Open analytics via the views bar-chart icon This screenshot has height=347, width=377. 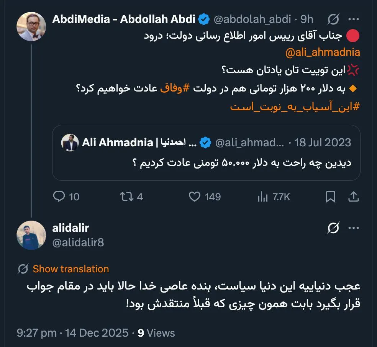[x=263, y=197]
